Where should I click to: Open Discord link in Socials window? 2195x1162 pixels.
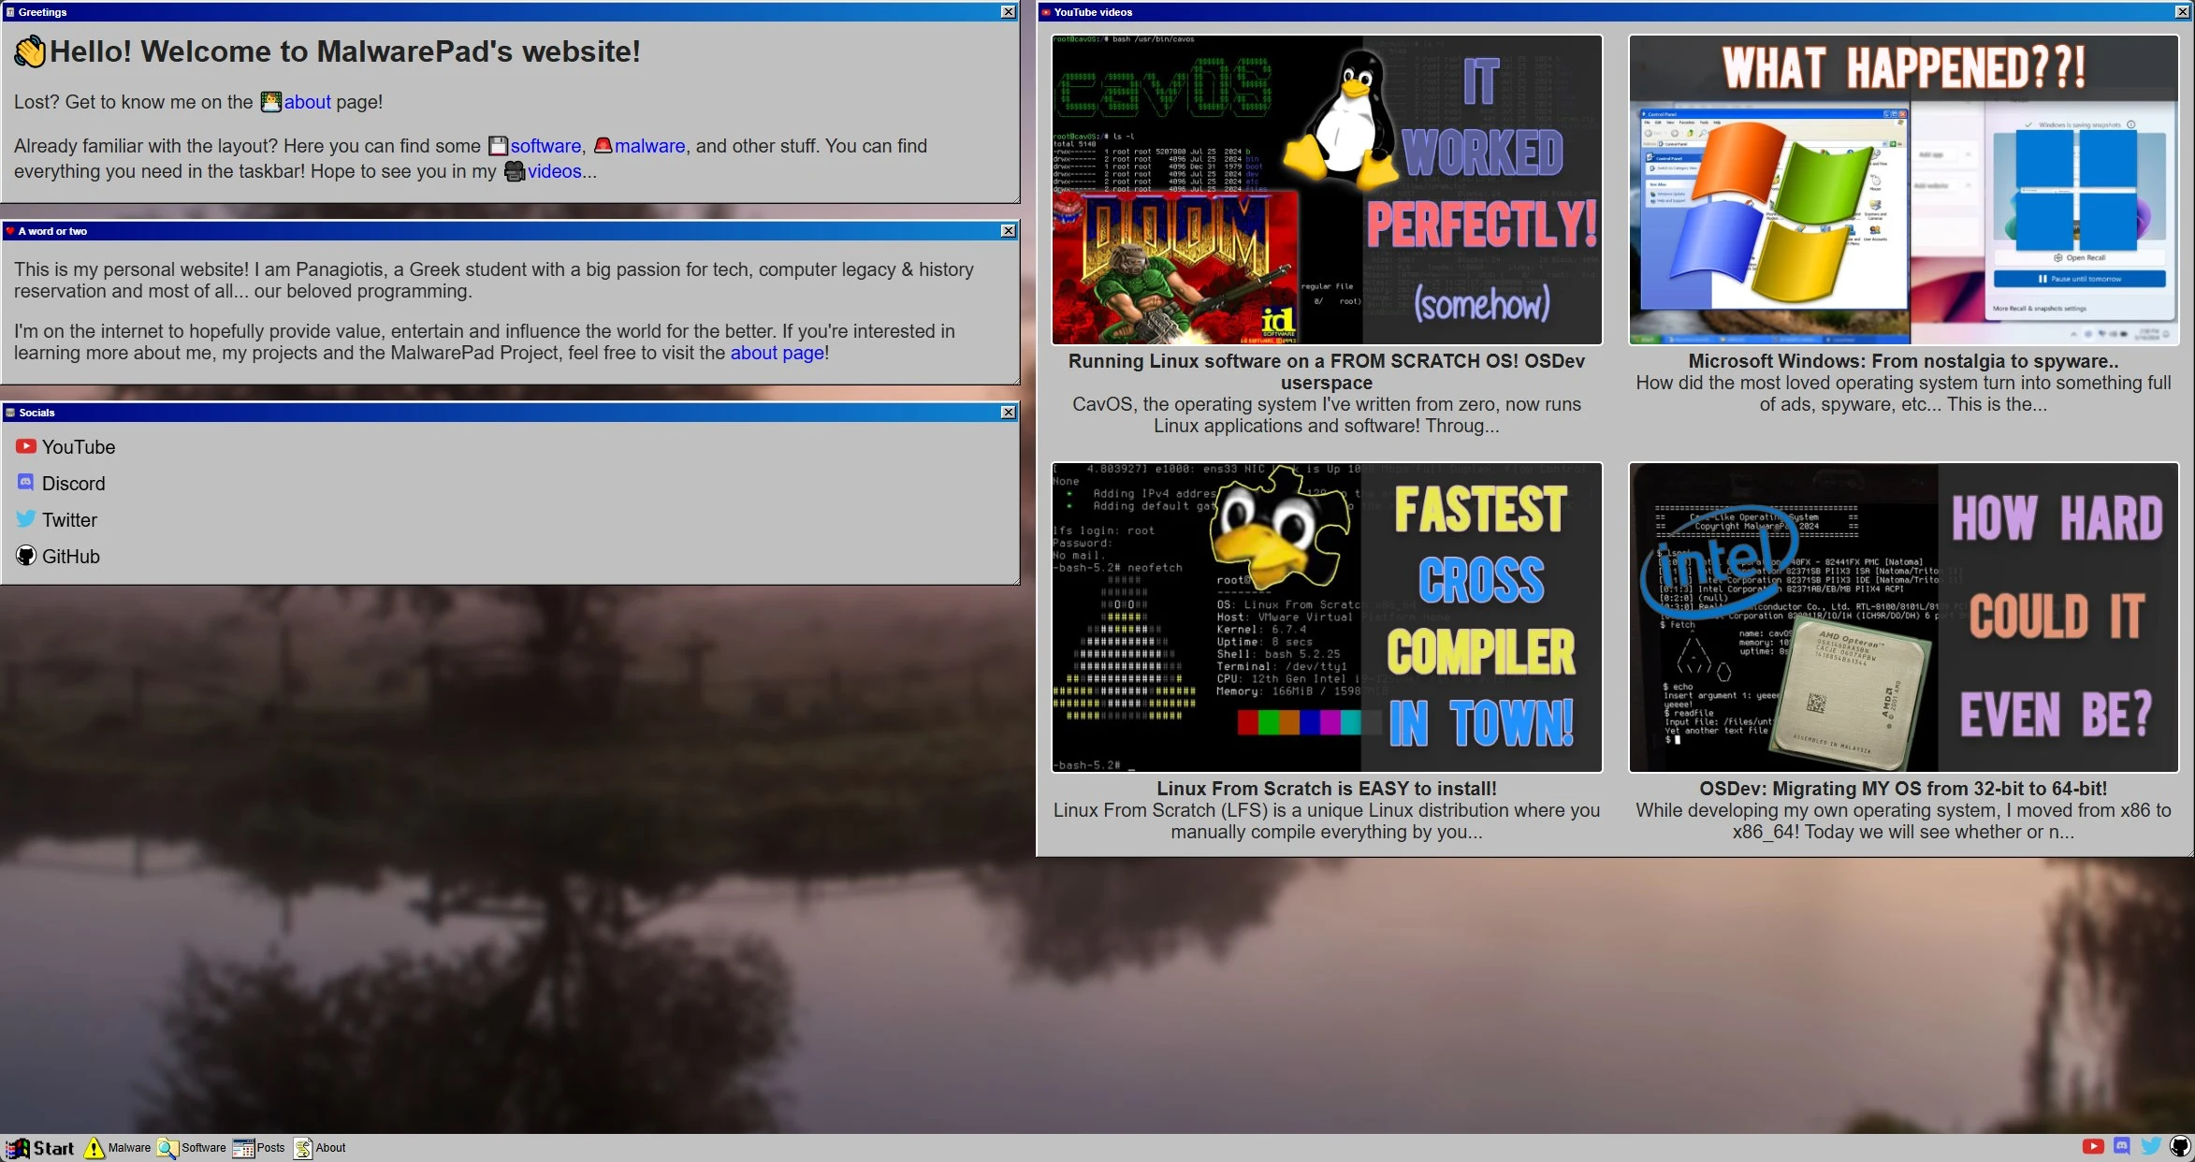[73, 484]
